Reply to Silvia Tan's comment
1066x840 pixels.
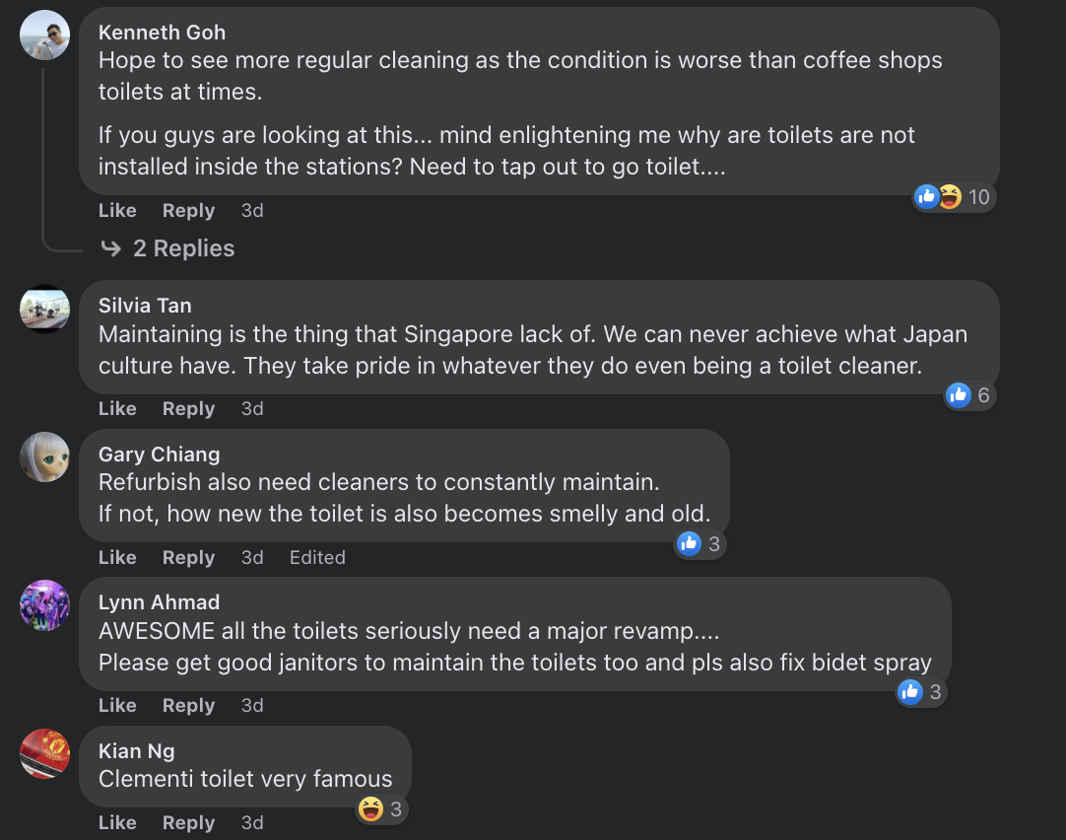click(188, 409)
